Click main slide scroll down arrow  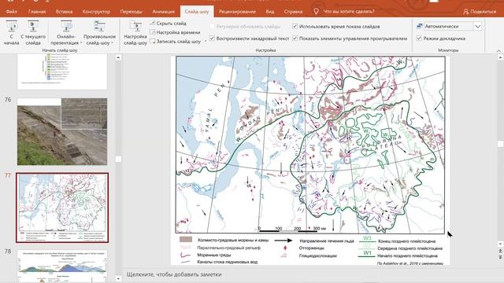(x=500, y=244)
